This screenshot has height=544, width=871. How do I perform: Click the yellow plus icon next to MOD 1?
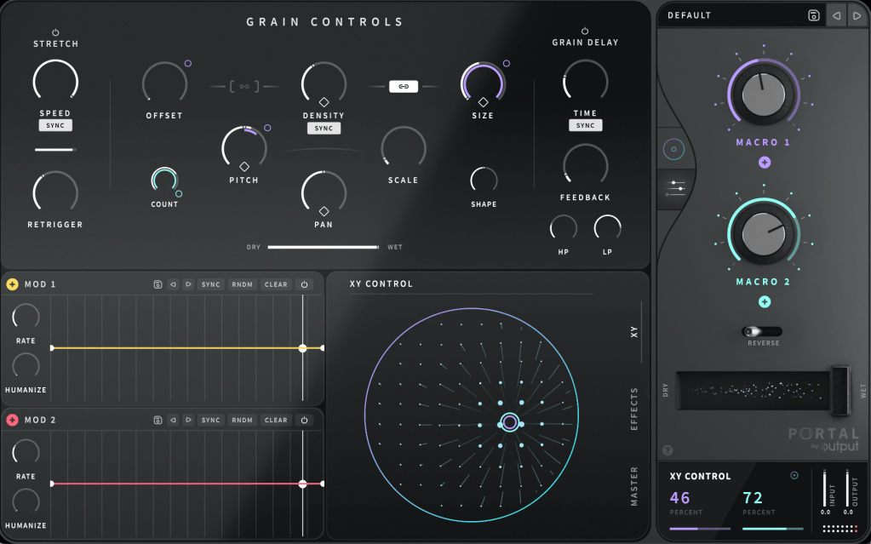pos(12,284)
